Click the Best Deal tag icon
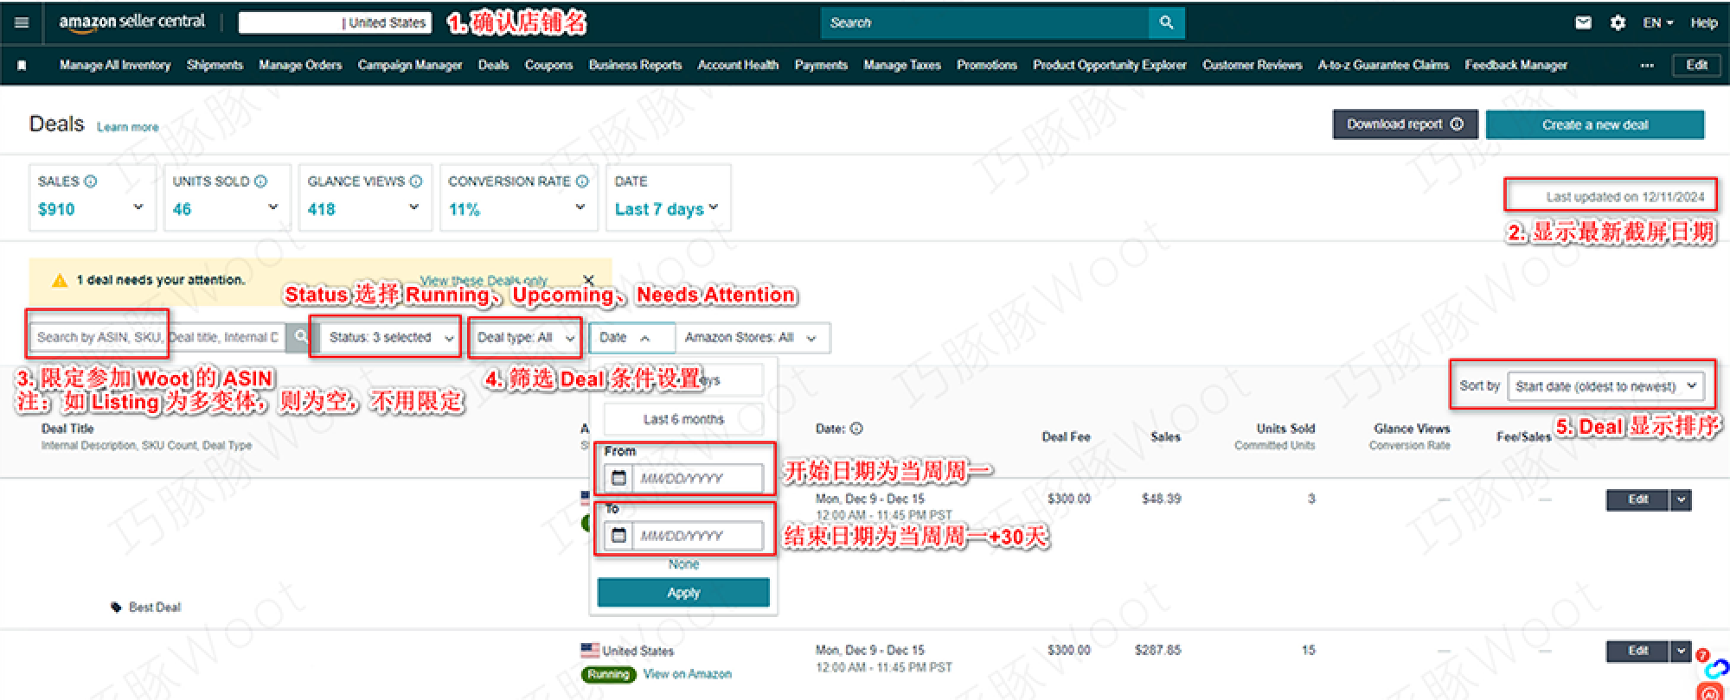The width and height of the screenshot is (1730, 700). [x=116, y=608]
